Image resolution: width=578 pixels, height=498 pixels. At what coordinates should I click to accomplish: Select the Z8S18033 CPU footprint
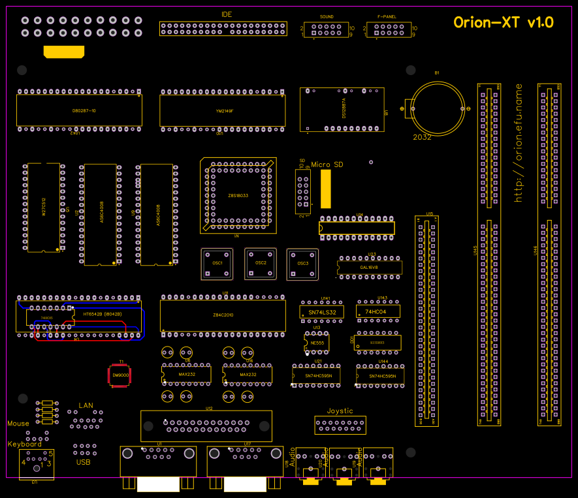[x=238, y=195]
